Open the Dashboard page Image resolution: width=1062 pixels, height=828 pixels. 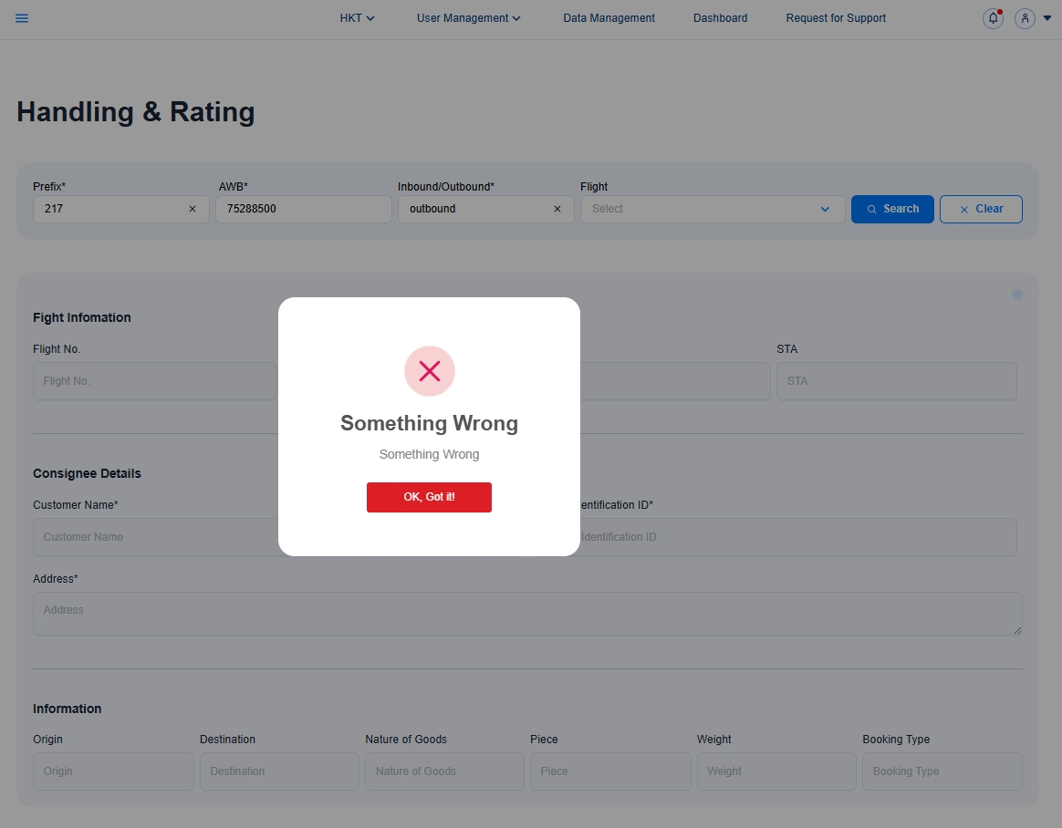[x=720, y=18]
